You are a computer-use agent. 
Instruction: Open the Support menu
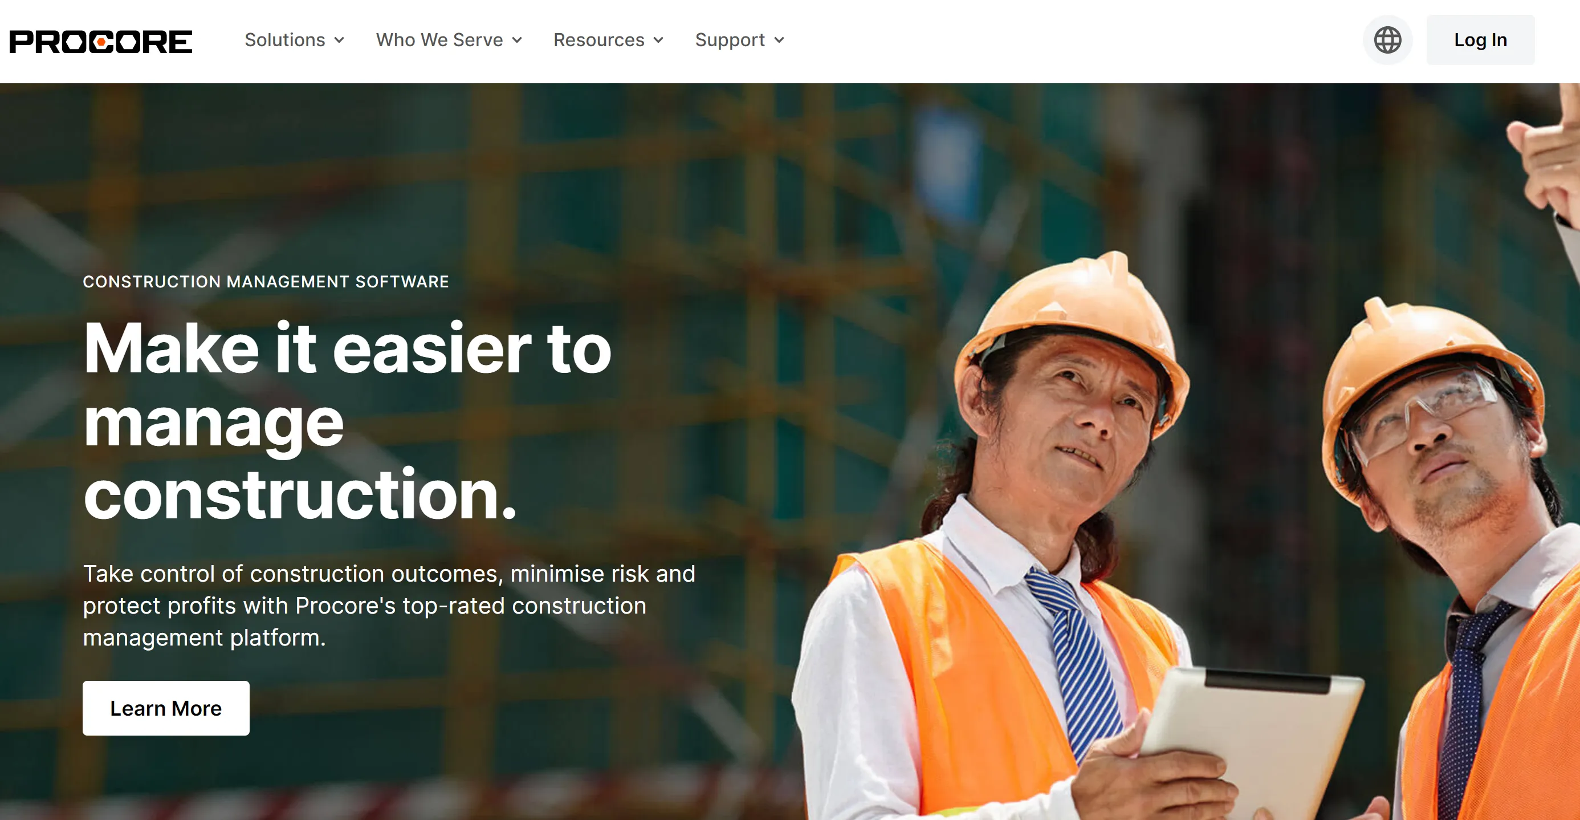[740, 40]
